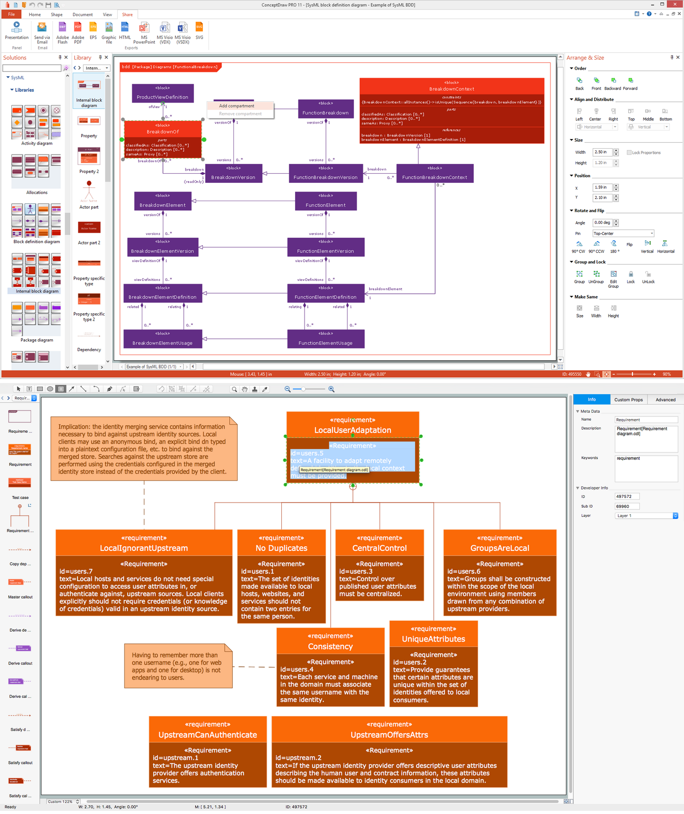Open the Document ribbon tab
The height and width of the screenshot is (814, 684).
pos(83,15)
